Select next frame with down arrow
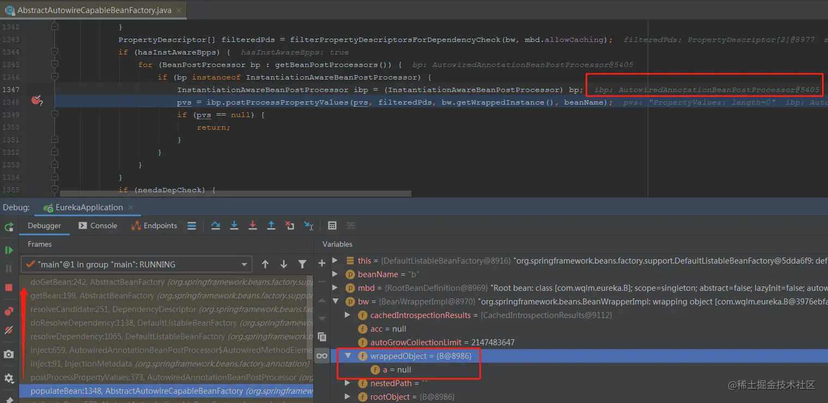The width and height of the screenshot is (828, 403). (284, 264)
